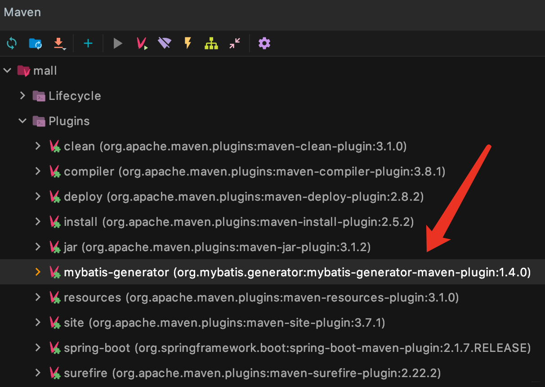Expand the mybatis-generator plugin node
This screenshot has height=387, width=545.
tap(38, 272)
